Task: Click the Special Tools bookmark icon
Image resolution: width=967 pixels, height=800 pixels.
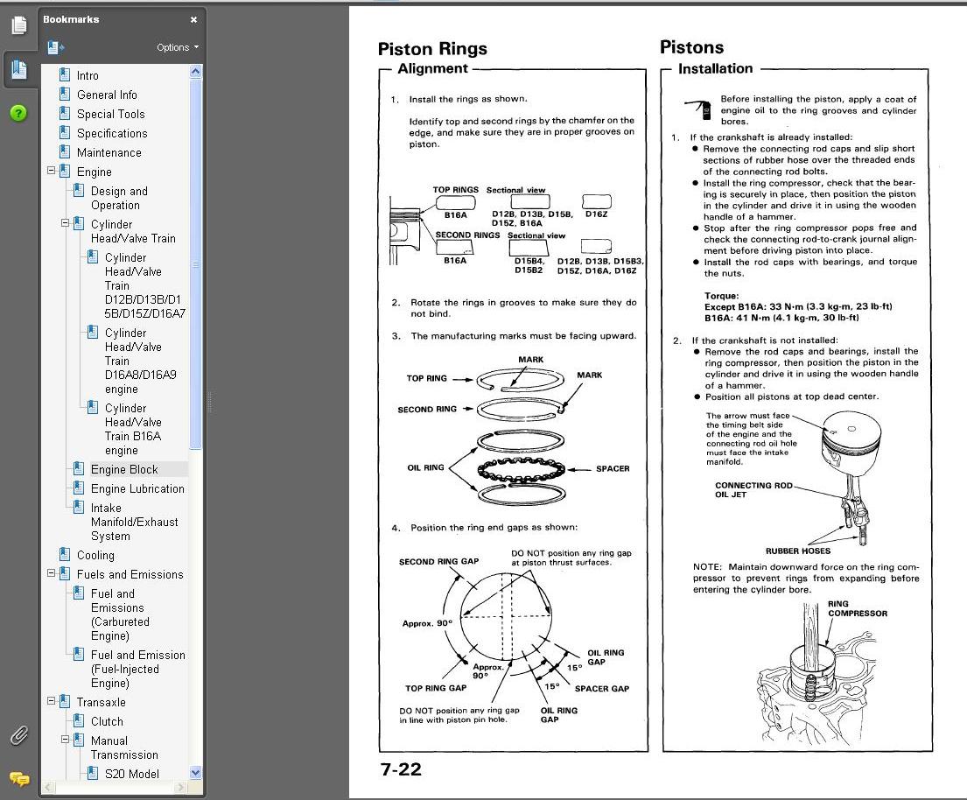Action: tap(65, 114)
